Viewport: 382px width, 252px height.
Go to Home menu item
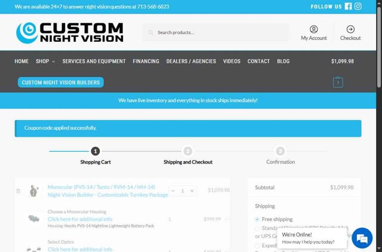(21, 61)
